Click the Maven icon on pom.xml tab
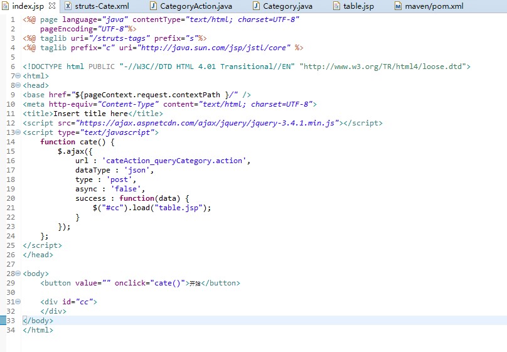Viewport: 507px width, 352px height. point(398,6)
